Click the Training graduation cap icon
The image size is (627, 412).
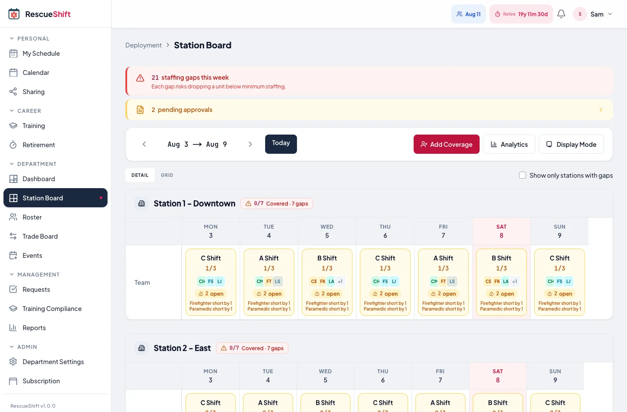(x=13, y=126)
